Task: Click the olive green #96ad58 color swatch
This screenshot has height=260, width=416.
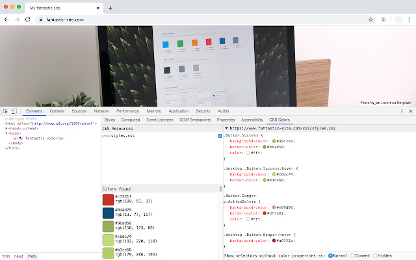Action: click(x=108, y=226)
